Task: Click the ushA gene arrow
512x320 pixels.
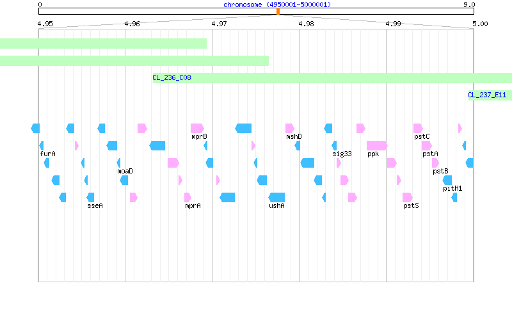Action: [276, 198]
